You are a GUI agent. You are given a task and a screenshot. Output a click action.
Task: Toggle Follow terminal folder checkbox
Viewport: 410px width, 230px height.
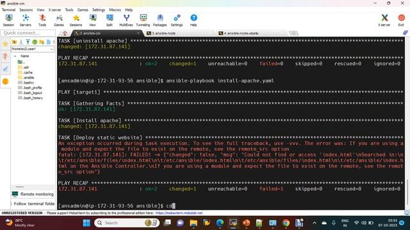[x=12, y=204]
